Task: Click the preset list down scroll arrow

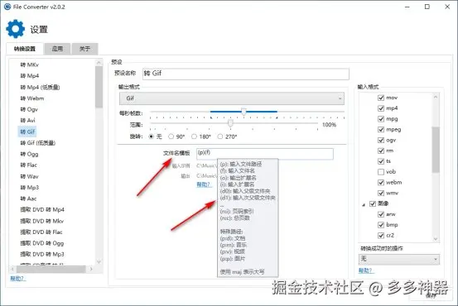Action: click(99, 261)
